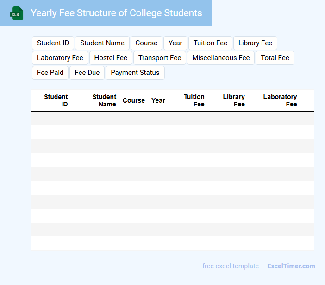Click the Total Fee tag
325x285 pixels.
point(275,58)
